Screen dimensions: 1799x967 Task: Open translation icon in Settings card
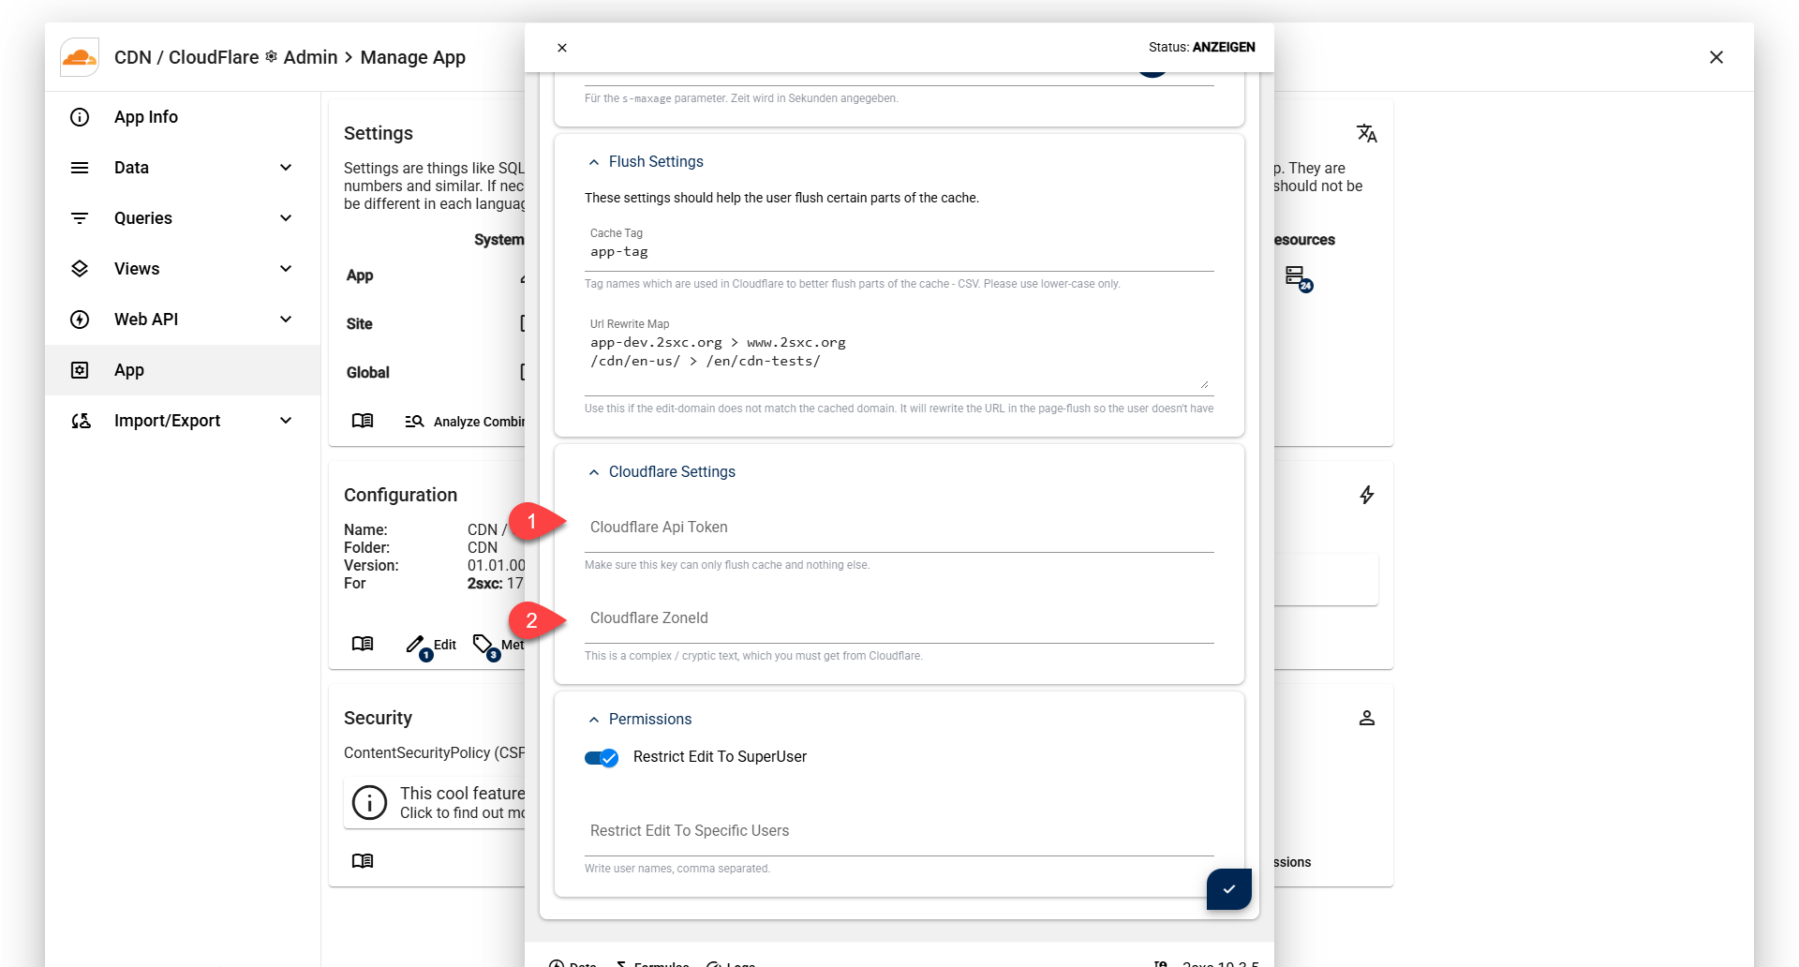[x=1366, y=133]
